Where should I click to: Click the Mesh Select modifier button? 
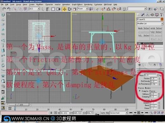click(144, 28)
